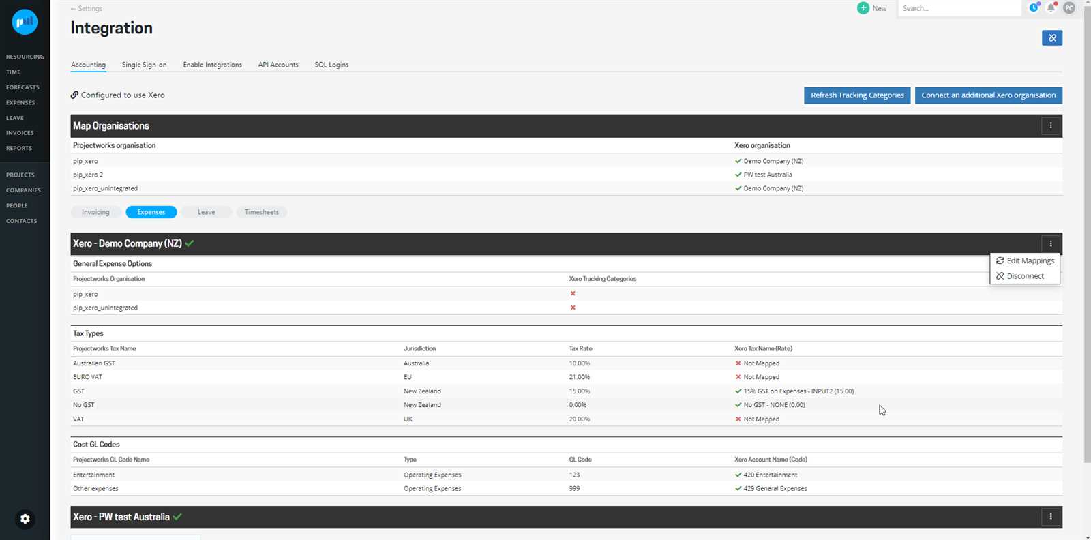Go back via the Settings link

pos(87,8)
